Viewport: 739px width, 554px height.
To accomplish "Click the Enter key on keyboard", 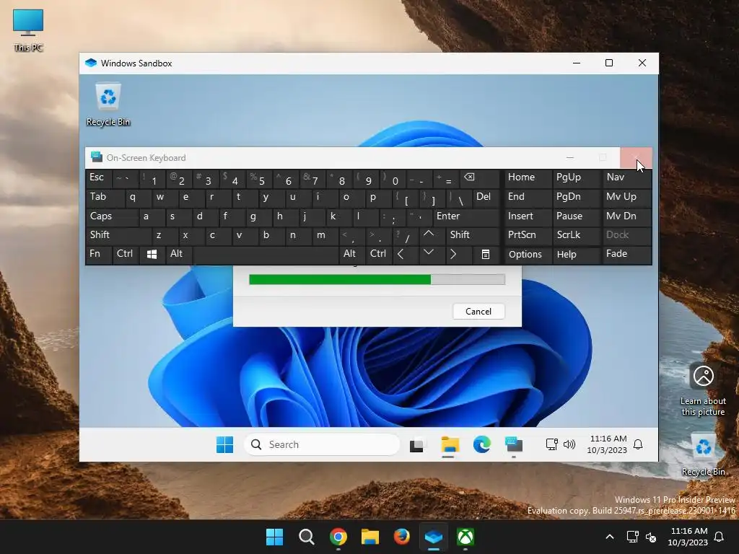I will click(x=466, y=216).
